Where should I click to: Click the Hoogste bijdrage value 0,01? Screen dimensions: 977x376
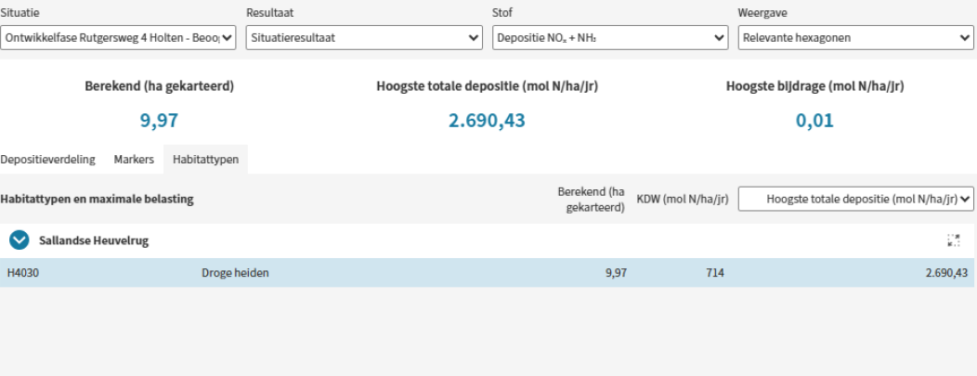(815, 120)
